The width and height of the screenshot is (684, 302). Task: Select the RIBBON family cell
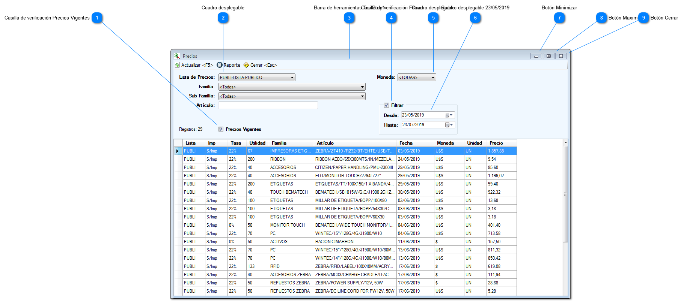point(291,159)
